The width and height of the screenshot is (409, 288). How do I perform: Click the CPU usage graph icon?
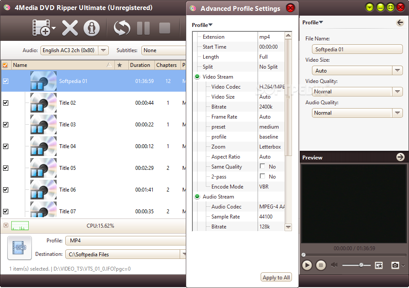click(20, 225)
